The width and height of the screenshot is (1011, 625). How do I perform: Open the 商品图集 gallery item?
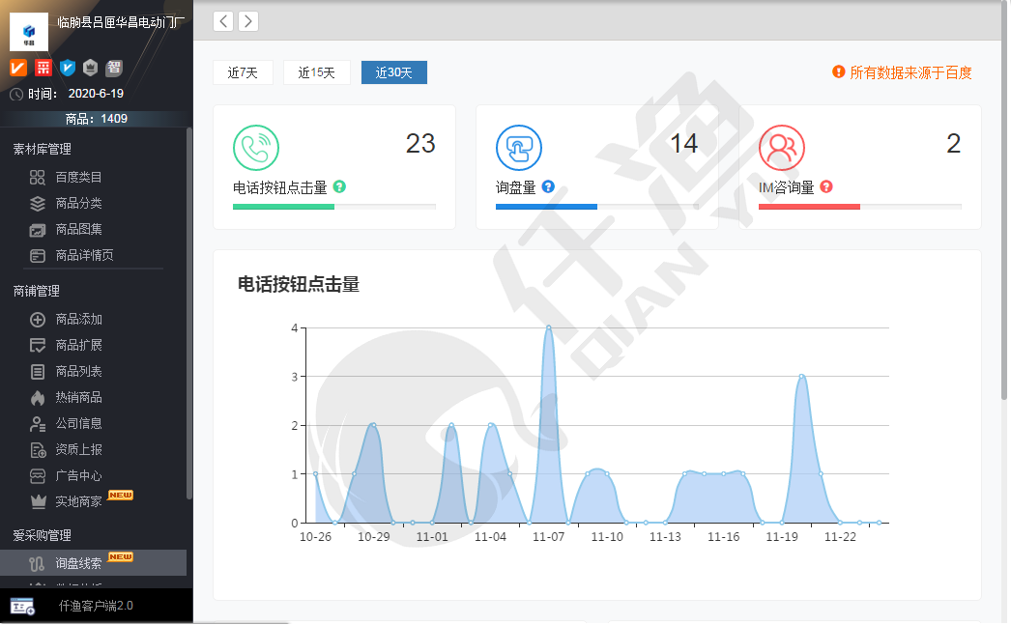pyautogui.click(x=77, y=229)
